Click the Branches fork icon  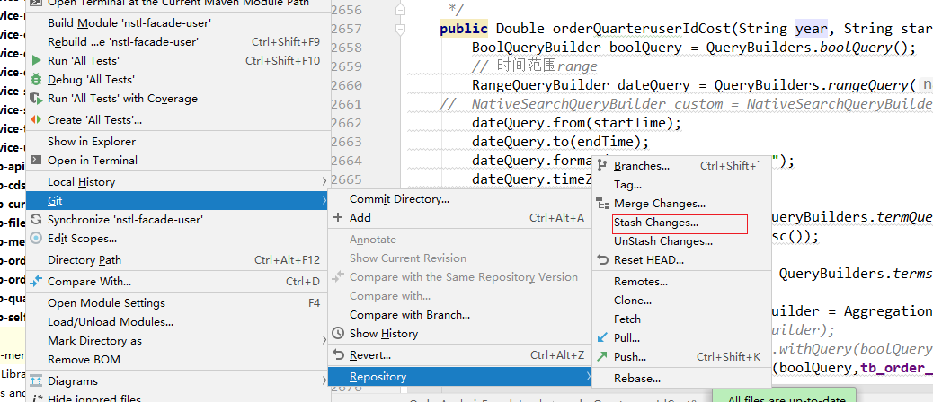[603, 166]
